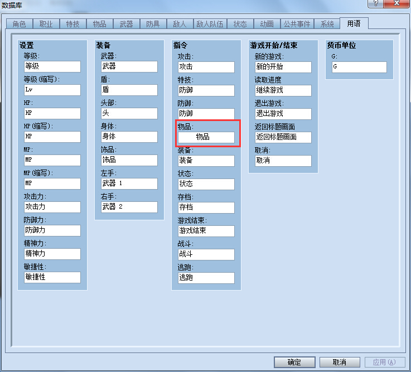
Task: Focus the 逃跑 command input field
Action: point(206,278)
